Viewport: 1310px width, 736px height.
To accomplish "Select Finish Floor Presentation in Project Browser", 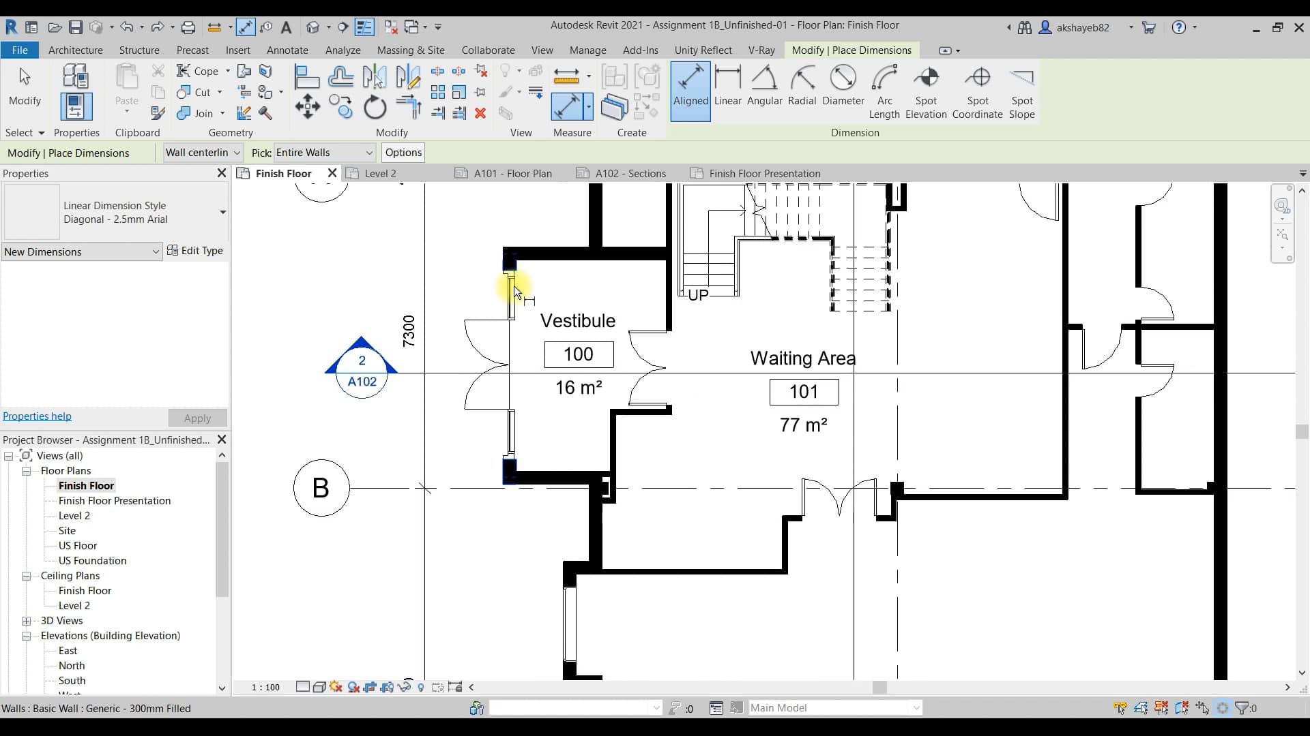I will point(115,500).
